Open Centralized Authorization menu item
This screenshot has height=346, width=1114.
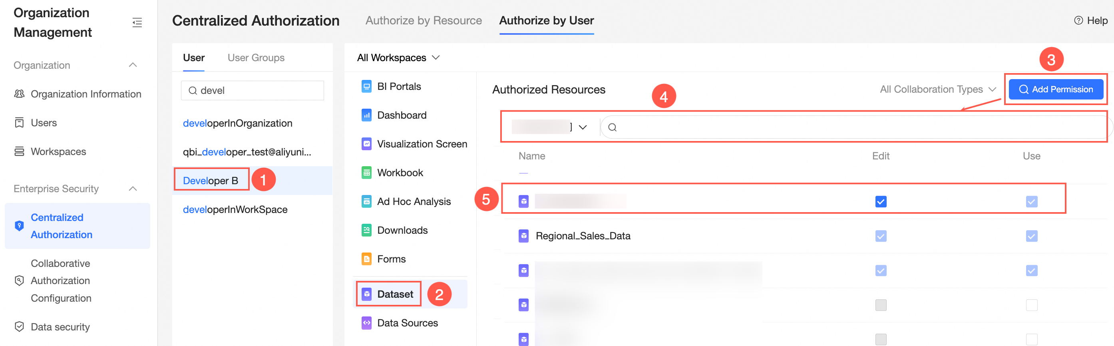tap(78, 226)
